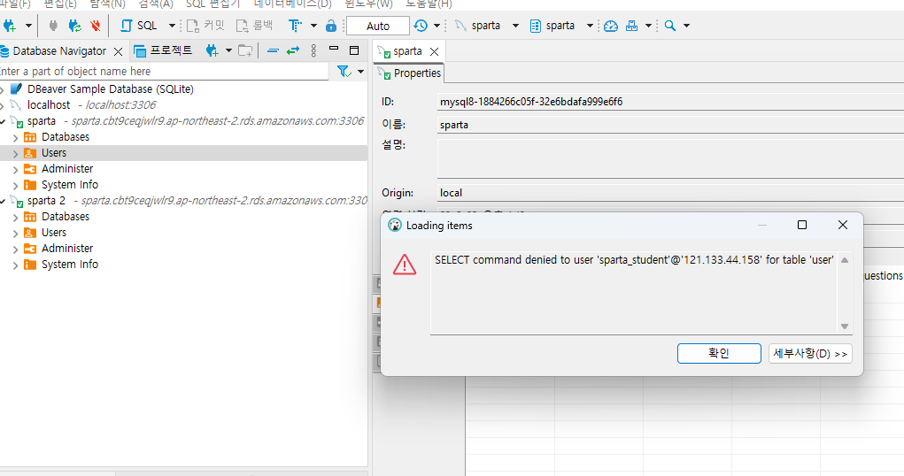Click the Origin field showing local
The height and width of the screenshot is (476, 904).
670,193
